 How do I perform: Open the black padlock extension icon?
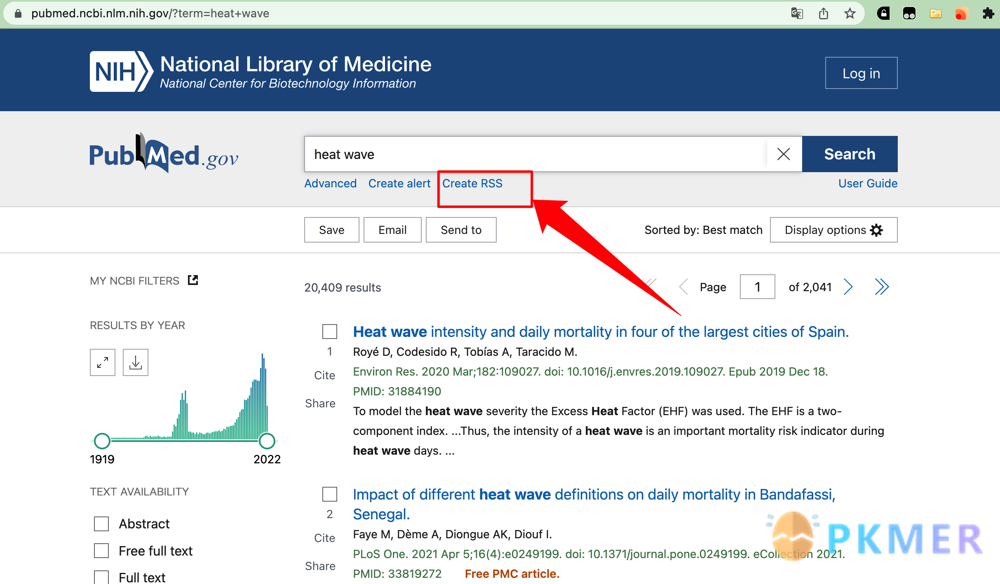(x=883, y=14)
